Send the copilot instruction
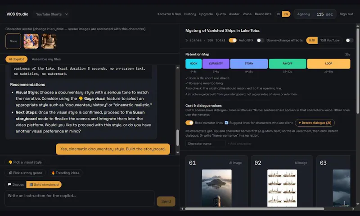Image resolution: width=360 pixels, height=216 pixels. coord(166,201)
